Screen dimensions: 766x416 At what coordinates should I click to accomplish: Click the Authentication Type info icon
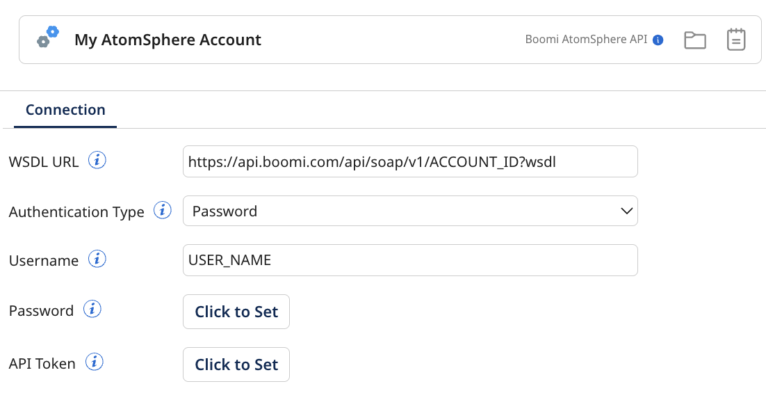(x=162, y=210)
